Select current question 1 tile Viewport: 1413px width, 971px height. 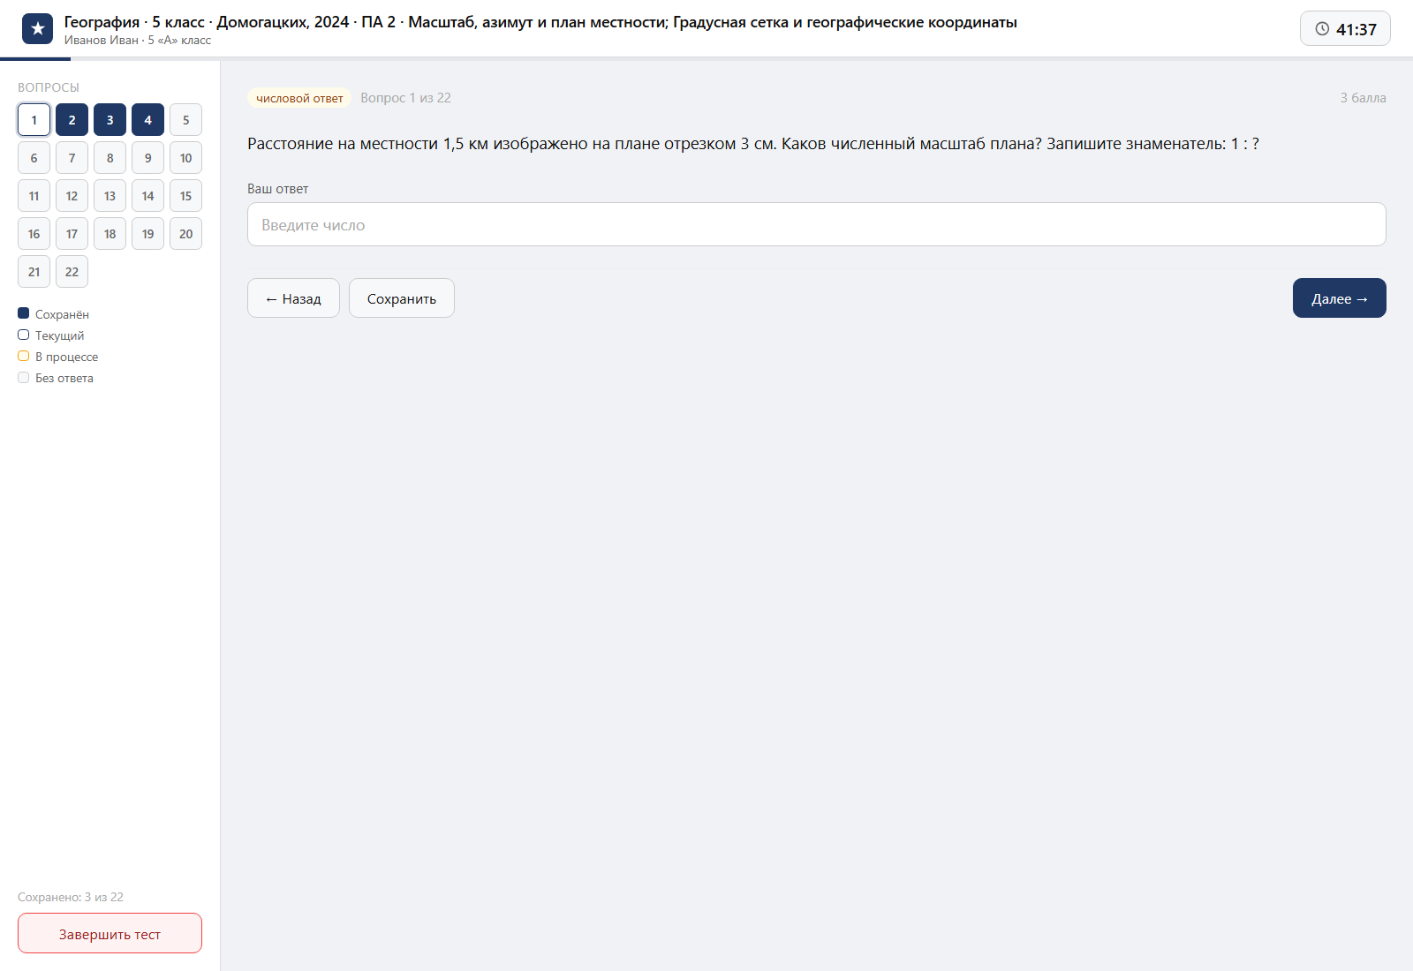point(34,120)
